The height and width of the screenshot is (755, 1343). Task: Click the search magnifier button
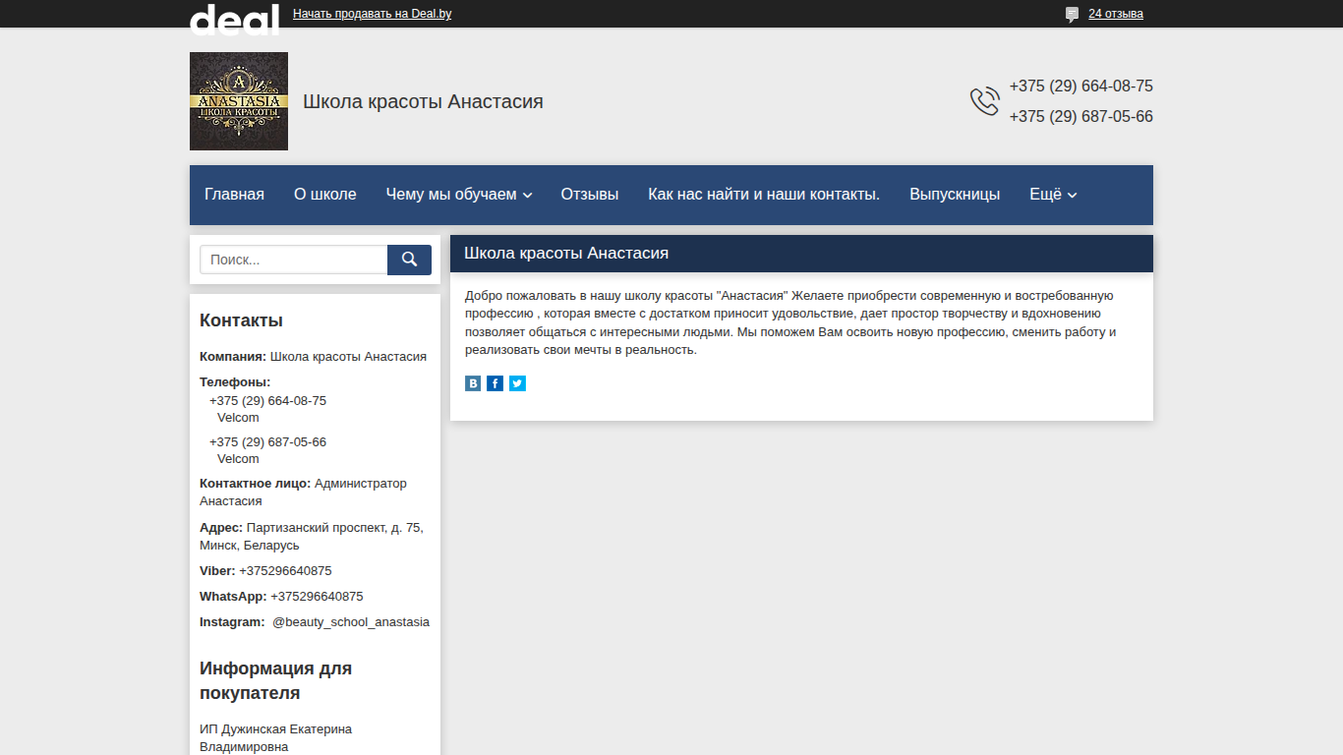point(409,260)
